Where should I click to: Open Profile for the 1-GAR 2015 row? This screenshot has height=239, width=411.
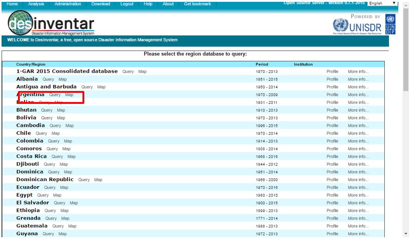[x=332, y=71]
